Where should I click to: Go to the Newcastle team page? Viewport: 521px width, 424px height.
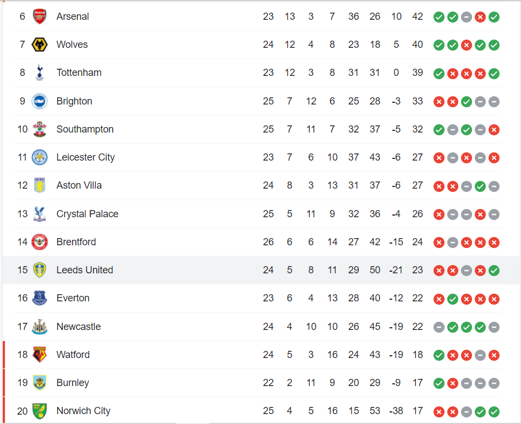pos(78,327)
